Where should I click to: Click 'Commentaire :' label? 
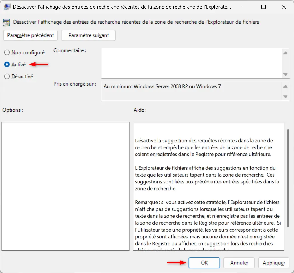70,50
